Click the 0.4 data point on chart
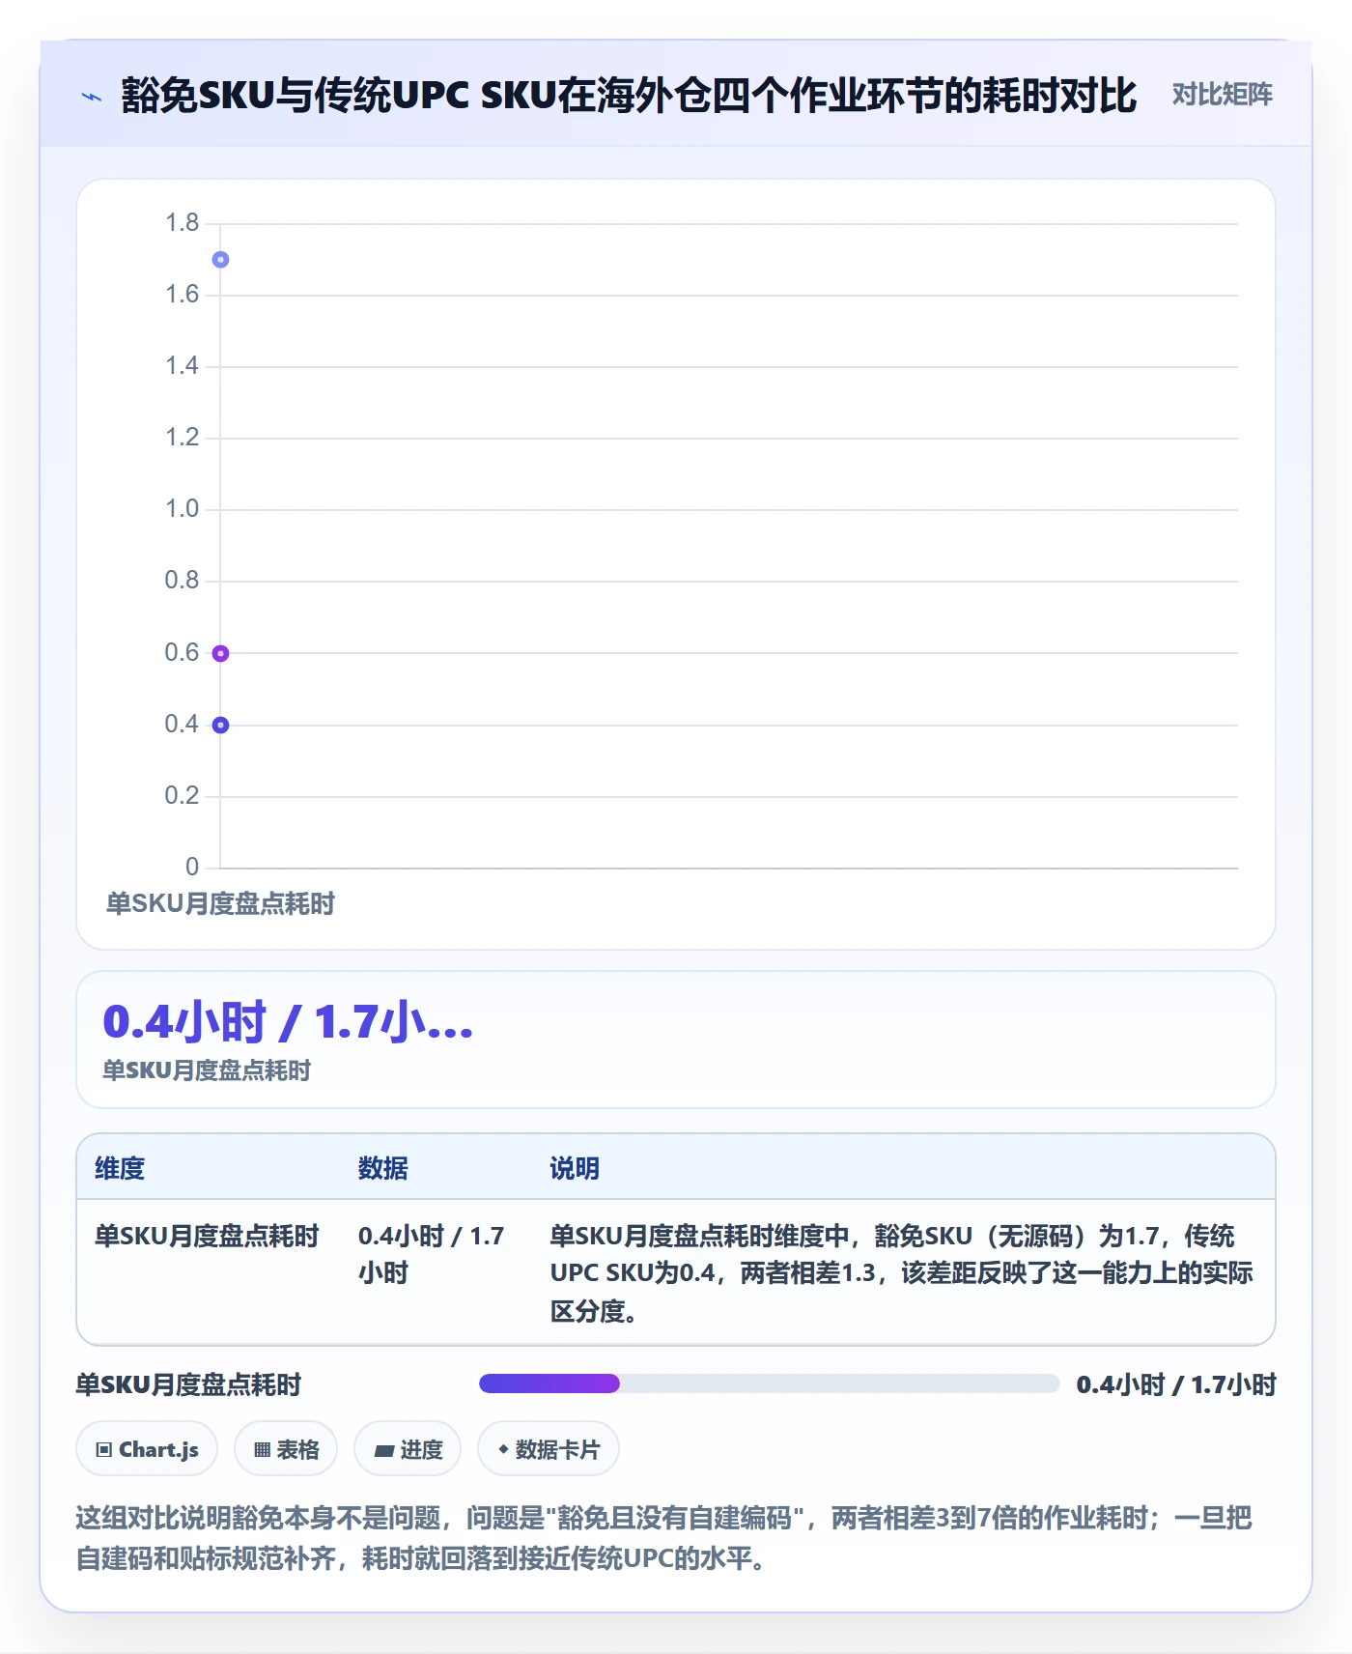The width and height of the screenshot is (1352, 1654). 220,726
